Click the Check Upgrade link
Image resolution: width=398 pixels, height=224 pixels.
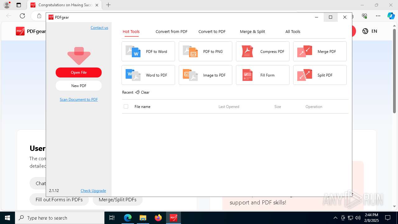[93, 191]
